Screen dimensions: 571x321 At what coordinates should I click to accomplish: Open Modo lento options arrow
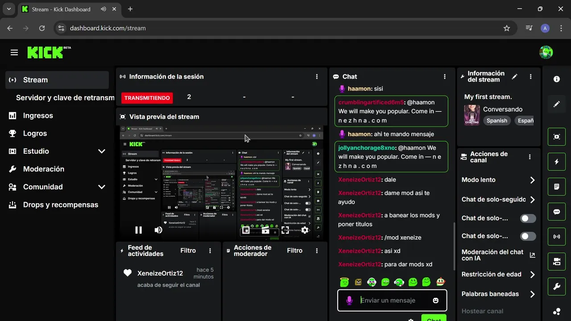pyautogui.click(x=532, y=180)
